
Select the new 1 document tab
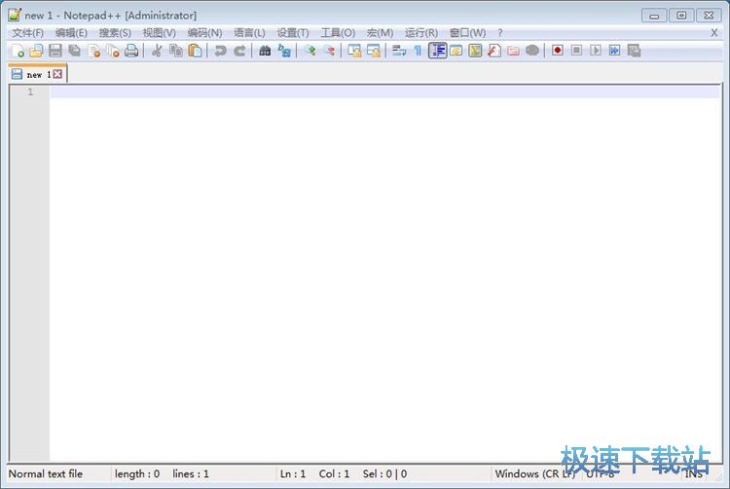[37, 74]
